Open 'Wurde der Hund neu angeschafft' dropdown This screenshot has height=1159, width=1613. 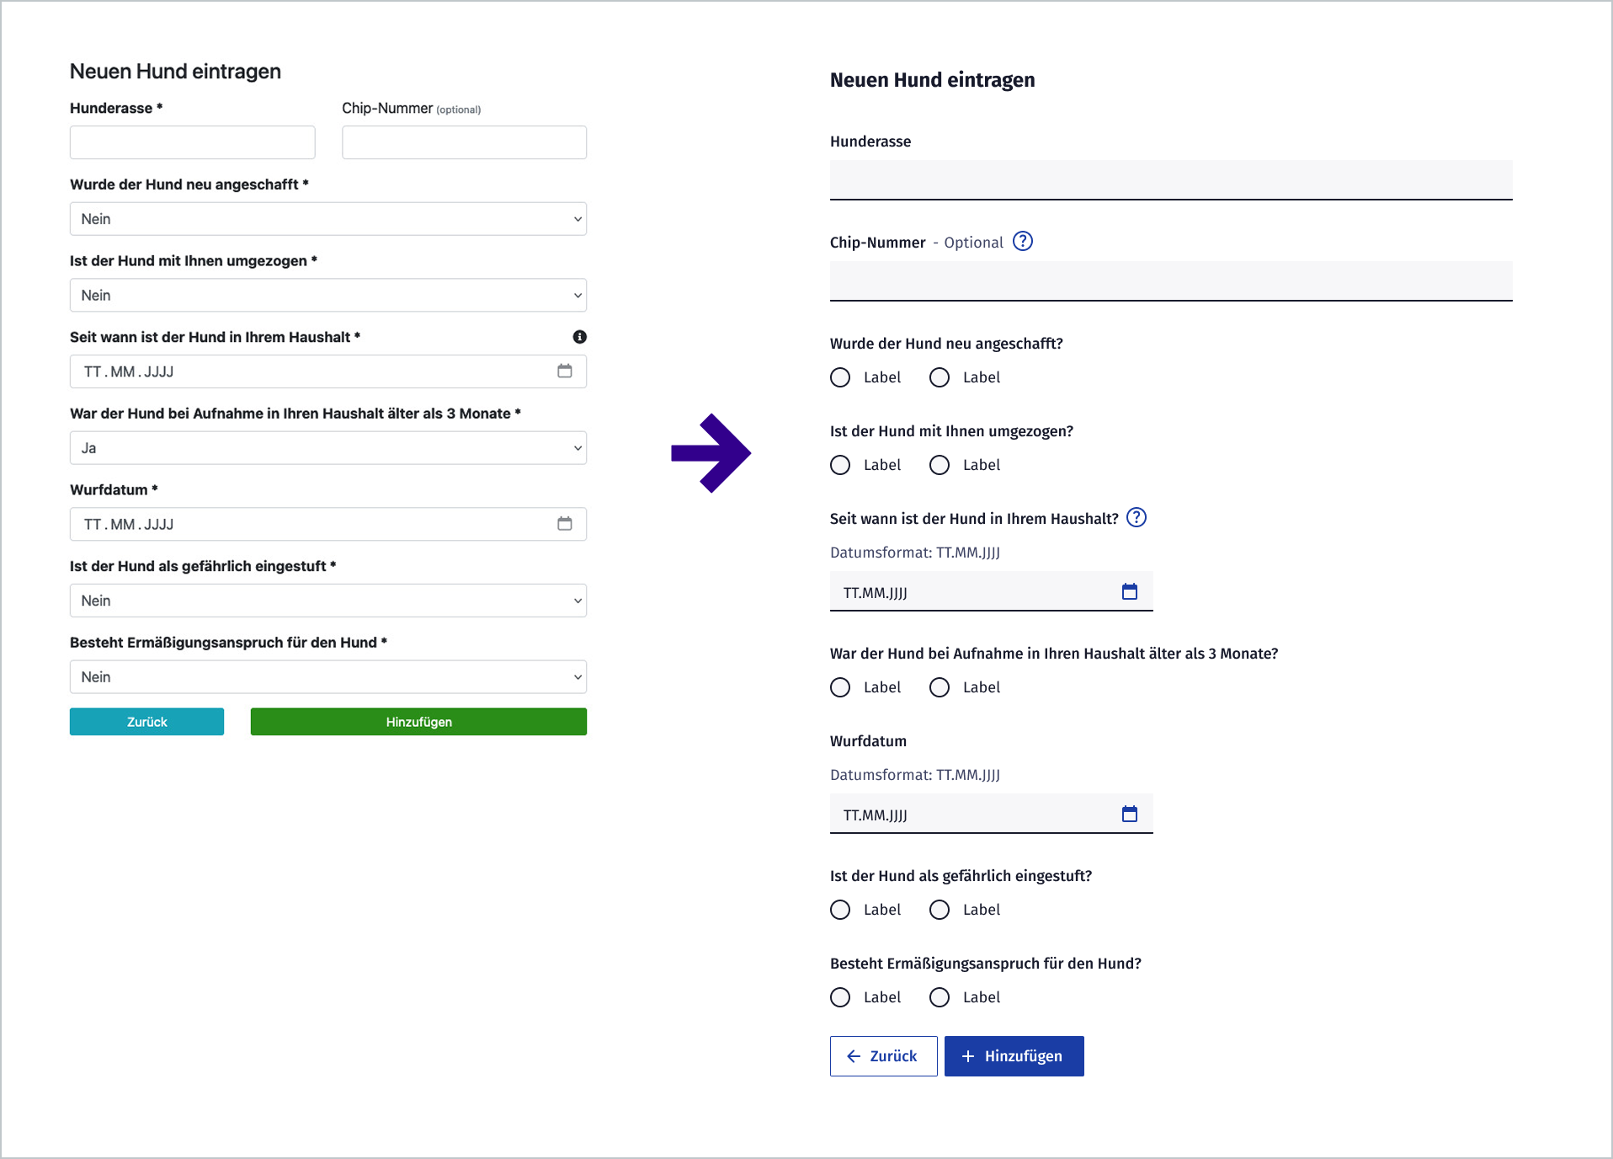(328, 219)
